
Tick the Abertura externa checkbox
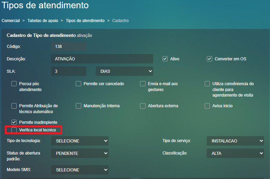click(x=143, y=106)
